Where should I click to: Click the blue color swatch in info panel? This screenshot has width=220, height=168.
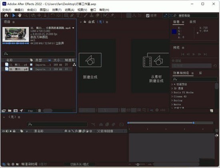point(174,32)
